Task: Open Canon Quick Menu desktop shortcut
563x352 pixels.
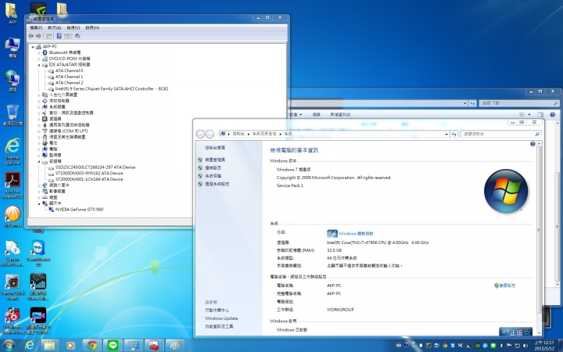Action: tap(13, 286)
